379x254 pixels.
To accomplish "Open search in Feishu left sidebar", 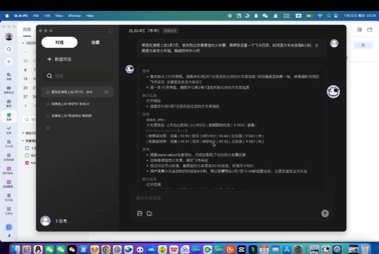I will (x=9, y=49).
